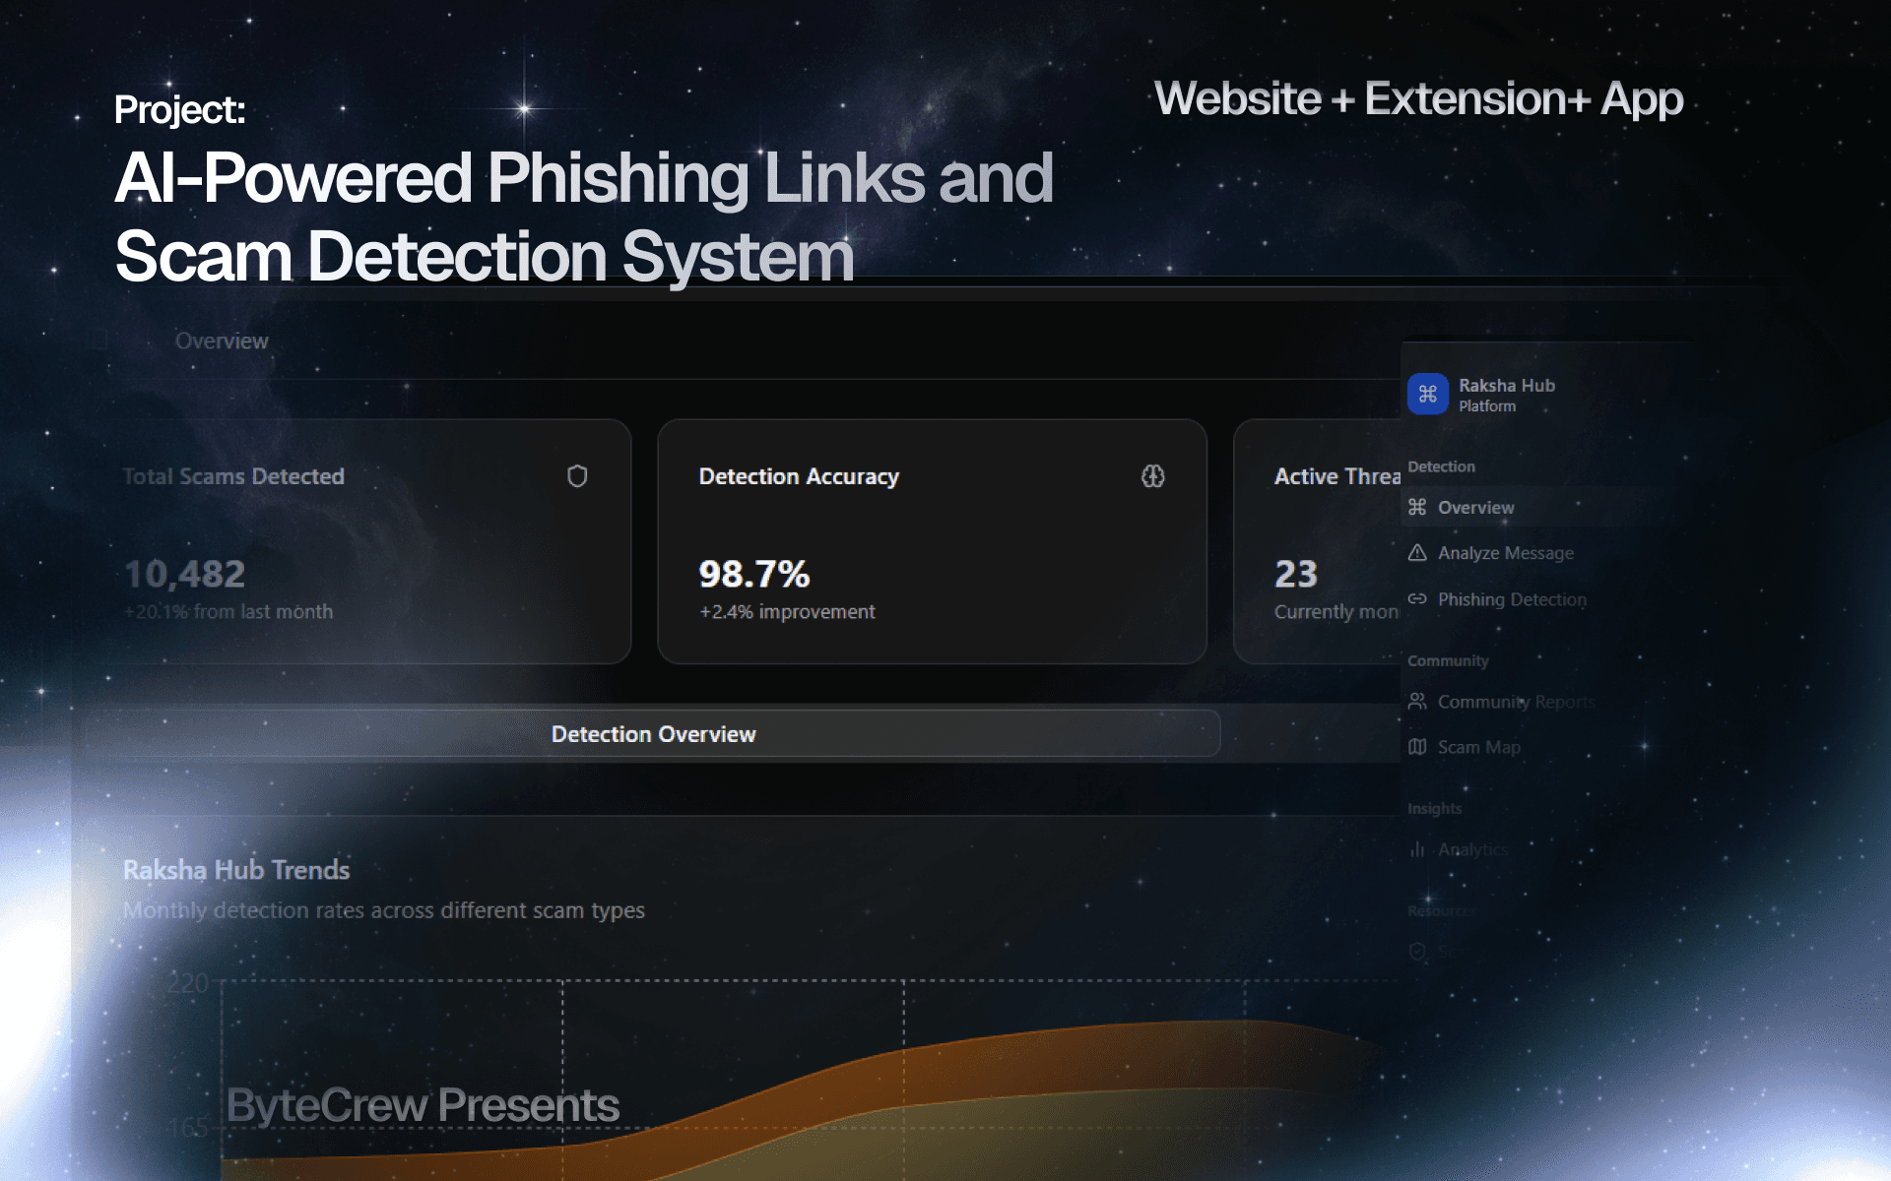Click the map icon beside Scam Map

(x=1417, y=747)
